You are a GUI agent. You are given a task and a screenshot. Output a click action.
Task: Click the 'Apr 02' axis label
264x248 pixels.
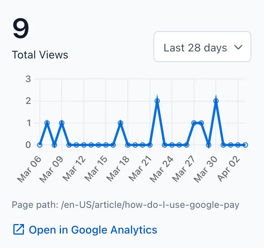(x=228, y=169)
